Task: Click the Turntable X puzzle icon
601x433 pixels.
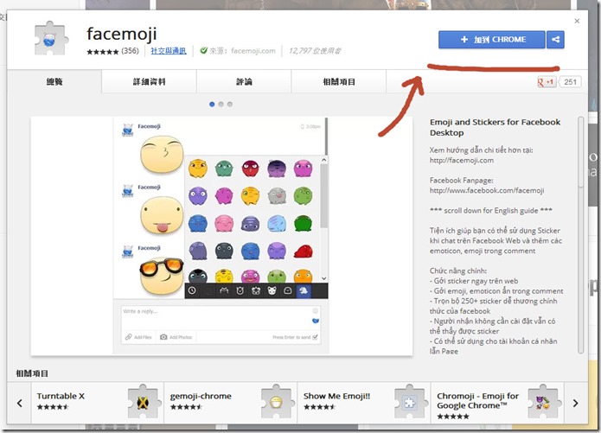Action: point(144,402)
